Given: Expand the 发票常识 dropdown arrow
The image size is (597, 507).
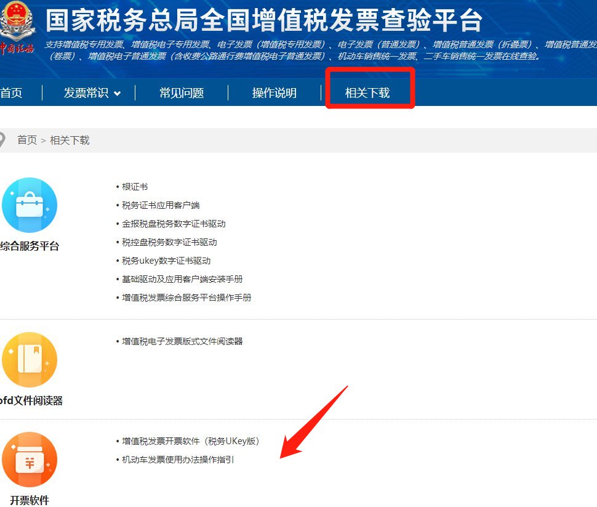Looking at the screenshot, I should pos(118,94).
